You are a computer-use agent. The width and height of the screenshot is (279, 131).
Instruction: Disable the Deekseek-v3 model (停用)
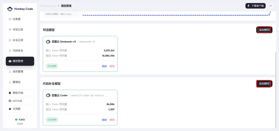112,66
